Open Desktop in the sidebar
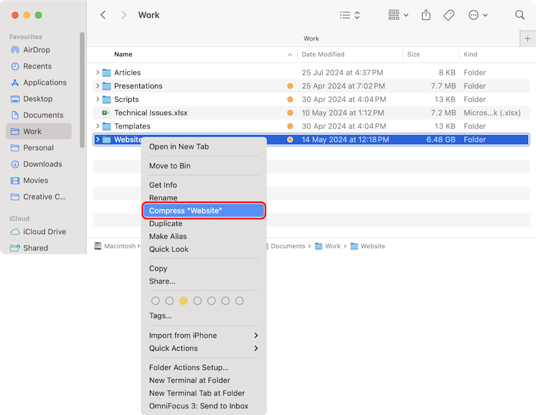 pyautogui.click(x=38, y=99)
